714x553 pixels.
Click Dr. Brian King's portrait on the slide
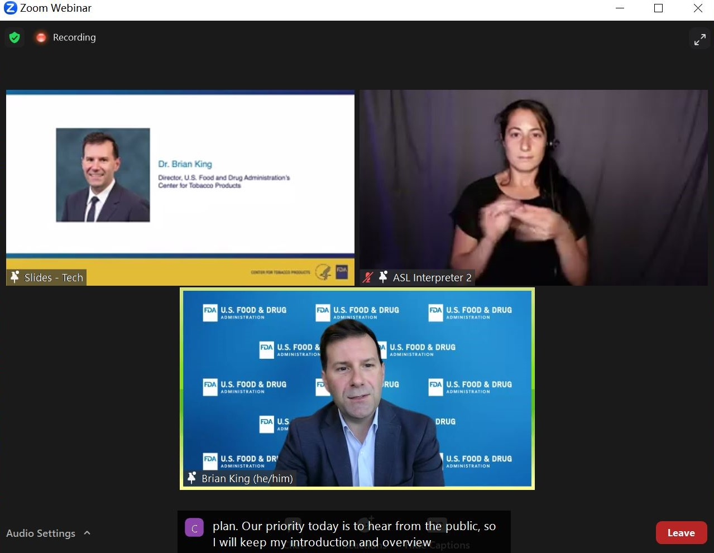tap(103, 175)
